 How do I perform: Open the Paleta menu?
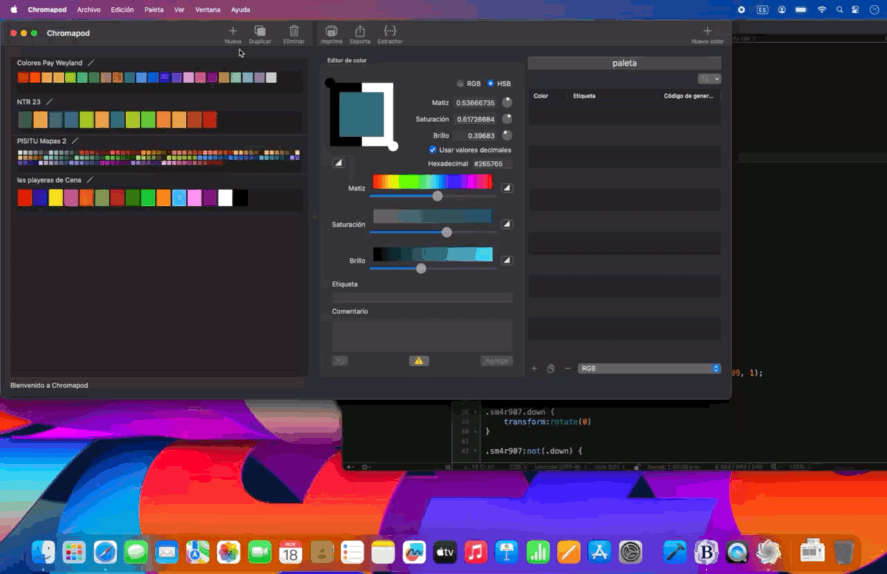(154, 10)
